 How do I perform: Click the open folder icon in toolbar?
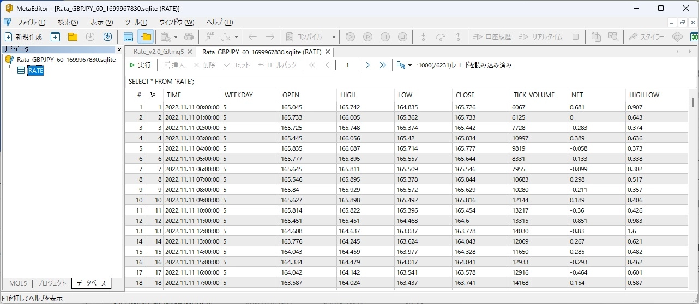(73, 37)
